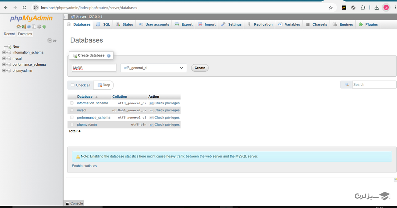The width and height of the screenshot is (397, 208).
Task: Open the User accounts tab
Action: (154, 24)
